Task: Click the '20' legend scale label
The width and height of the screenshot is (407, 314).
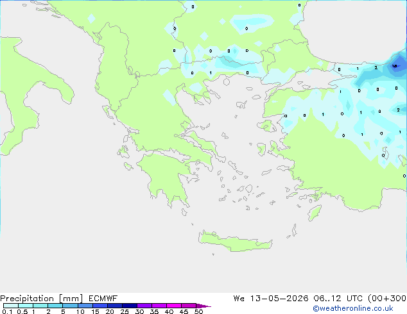Action: click(x=110, y=311)
